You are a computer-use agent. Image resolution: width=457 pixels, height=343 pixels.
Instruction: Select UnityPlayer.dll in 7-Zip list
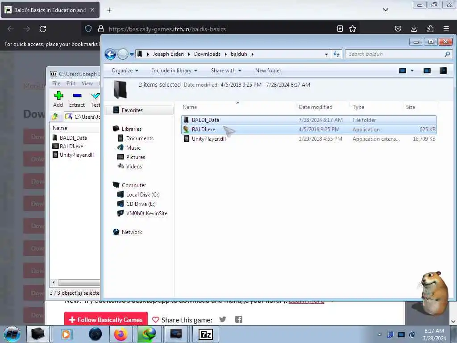click(77, 155)
